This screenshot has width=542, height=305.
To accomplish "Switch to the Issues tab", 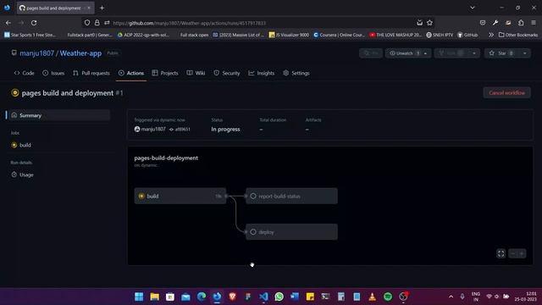I will 53,73.
